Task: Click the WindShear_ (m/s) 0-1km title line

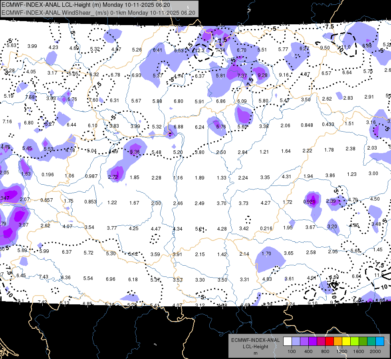Action: pyautogui.click(x=99, y=13)
